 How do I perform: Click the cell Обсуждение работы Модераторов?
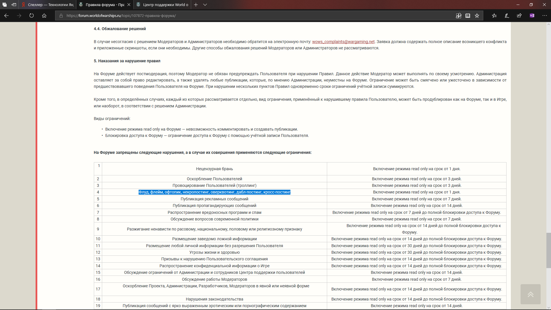tap(214, 279)
